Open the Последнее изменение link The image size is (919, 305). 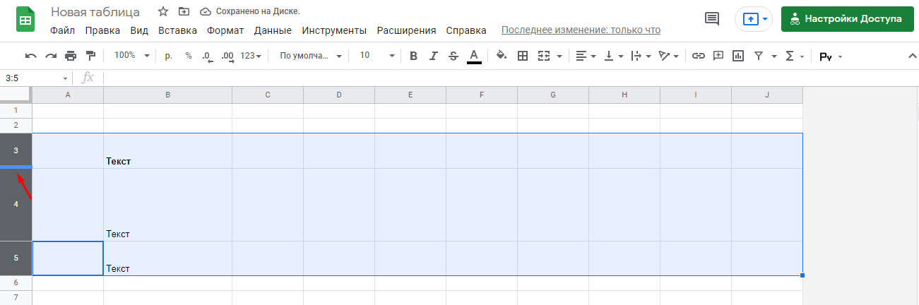(581, 30)
